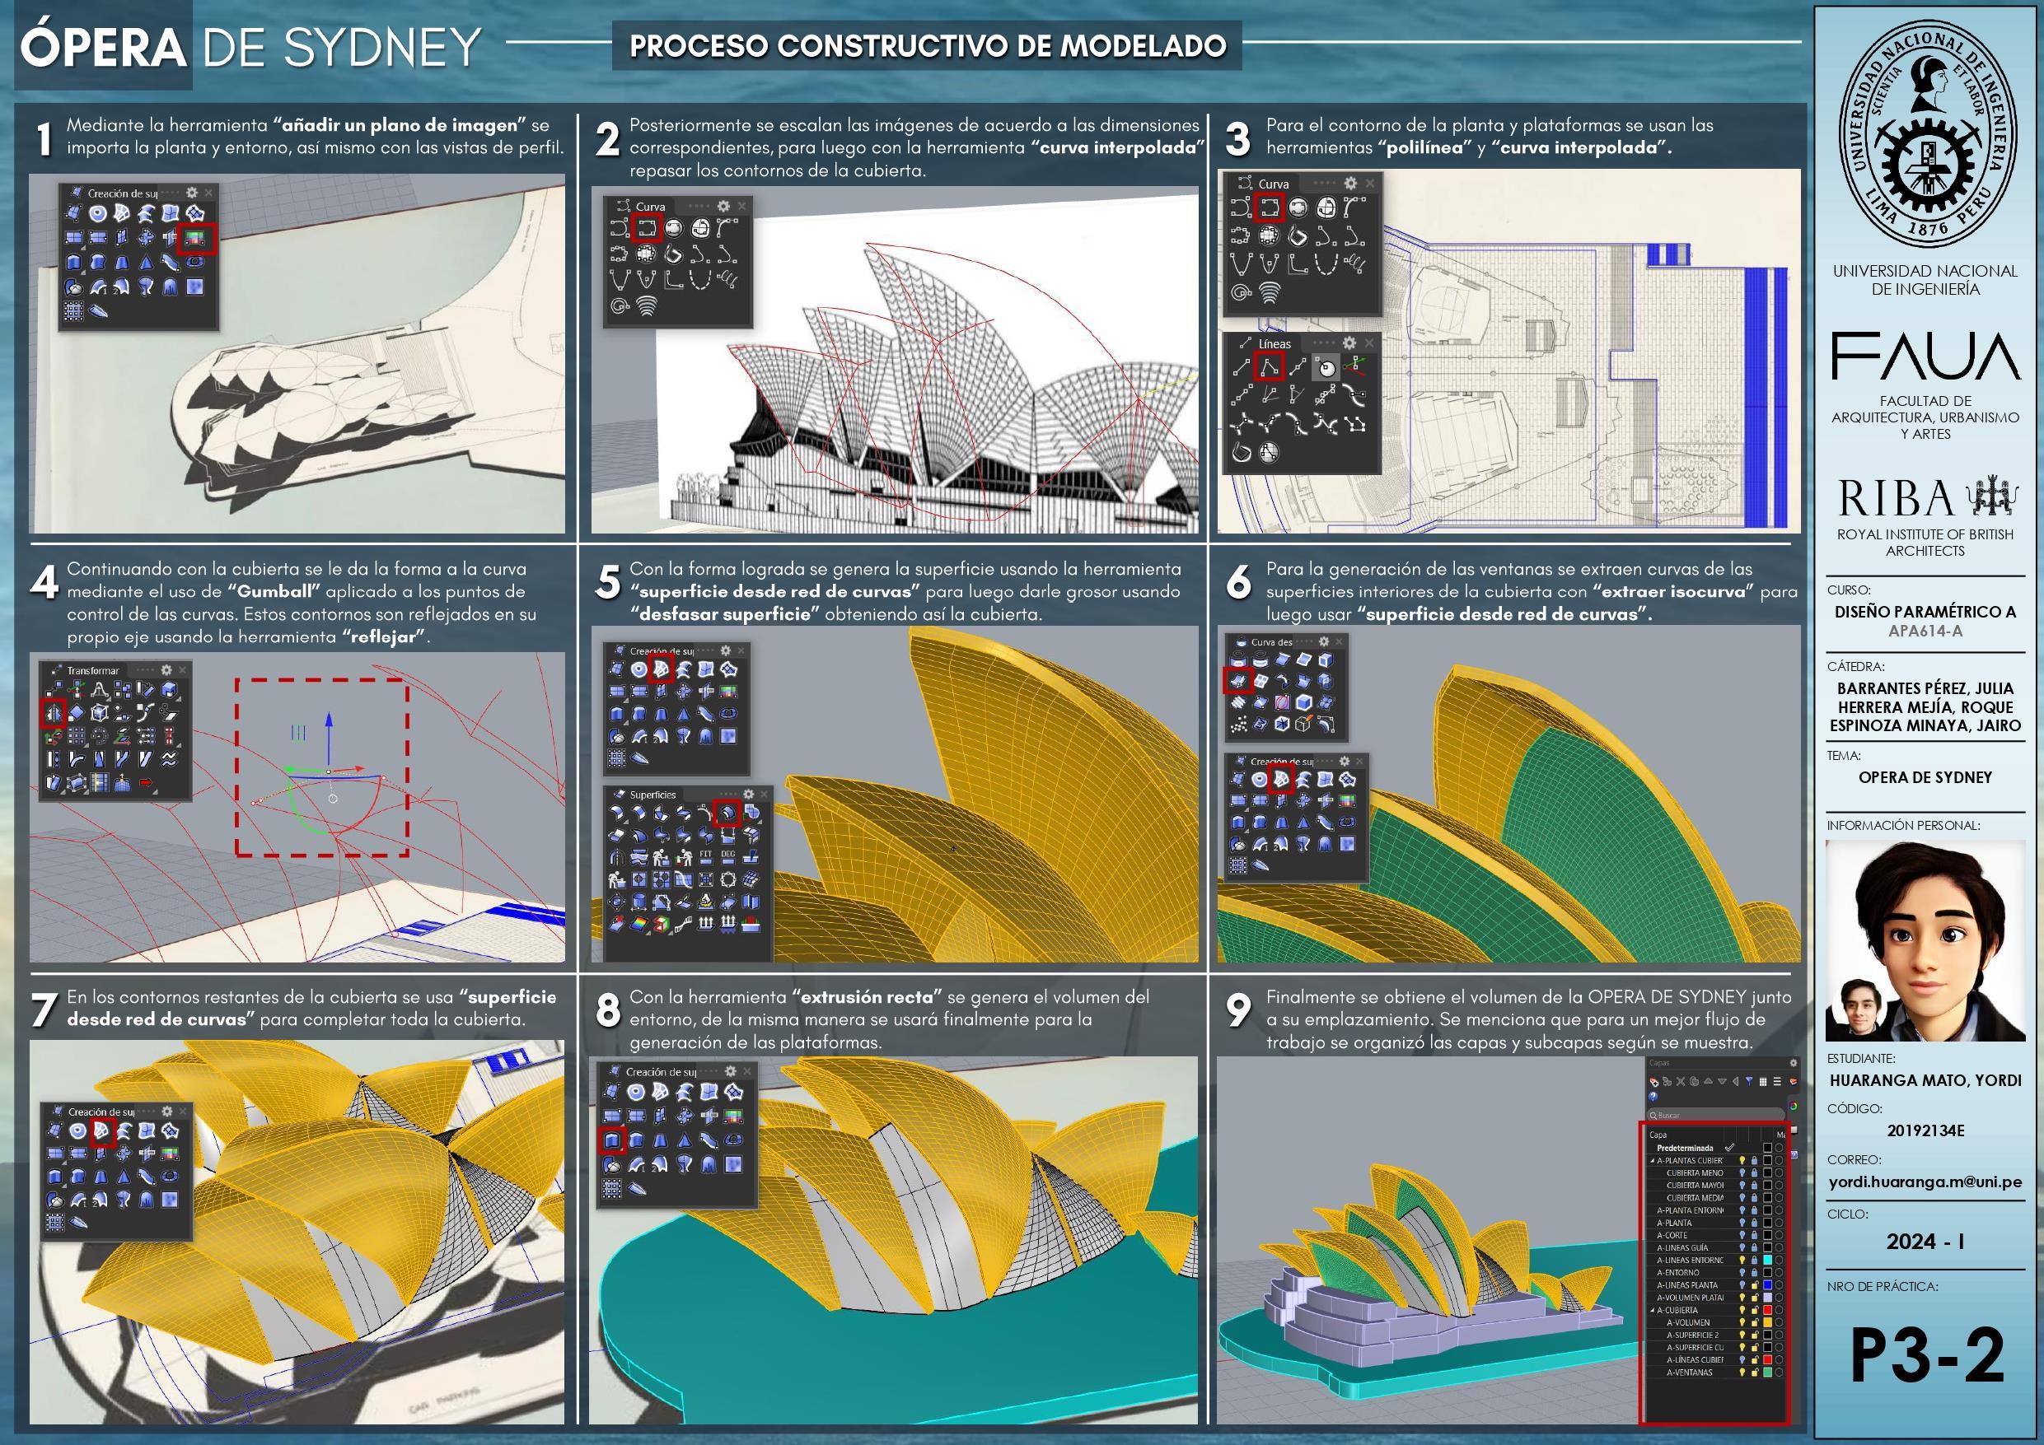Click the yordi.huaranga.m@uni.pe email address
This screenshot has width=2044, height=1445.
click(1925, 1182)
